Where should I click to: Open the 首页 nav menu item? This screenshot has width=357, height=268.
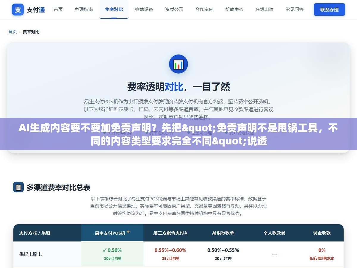pos(58,10)
